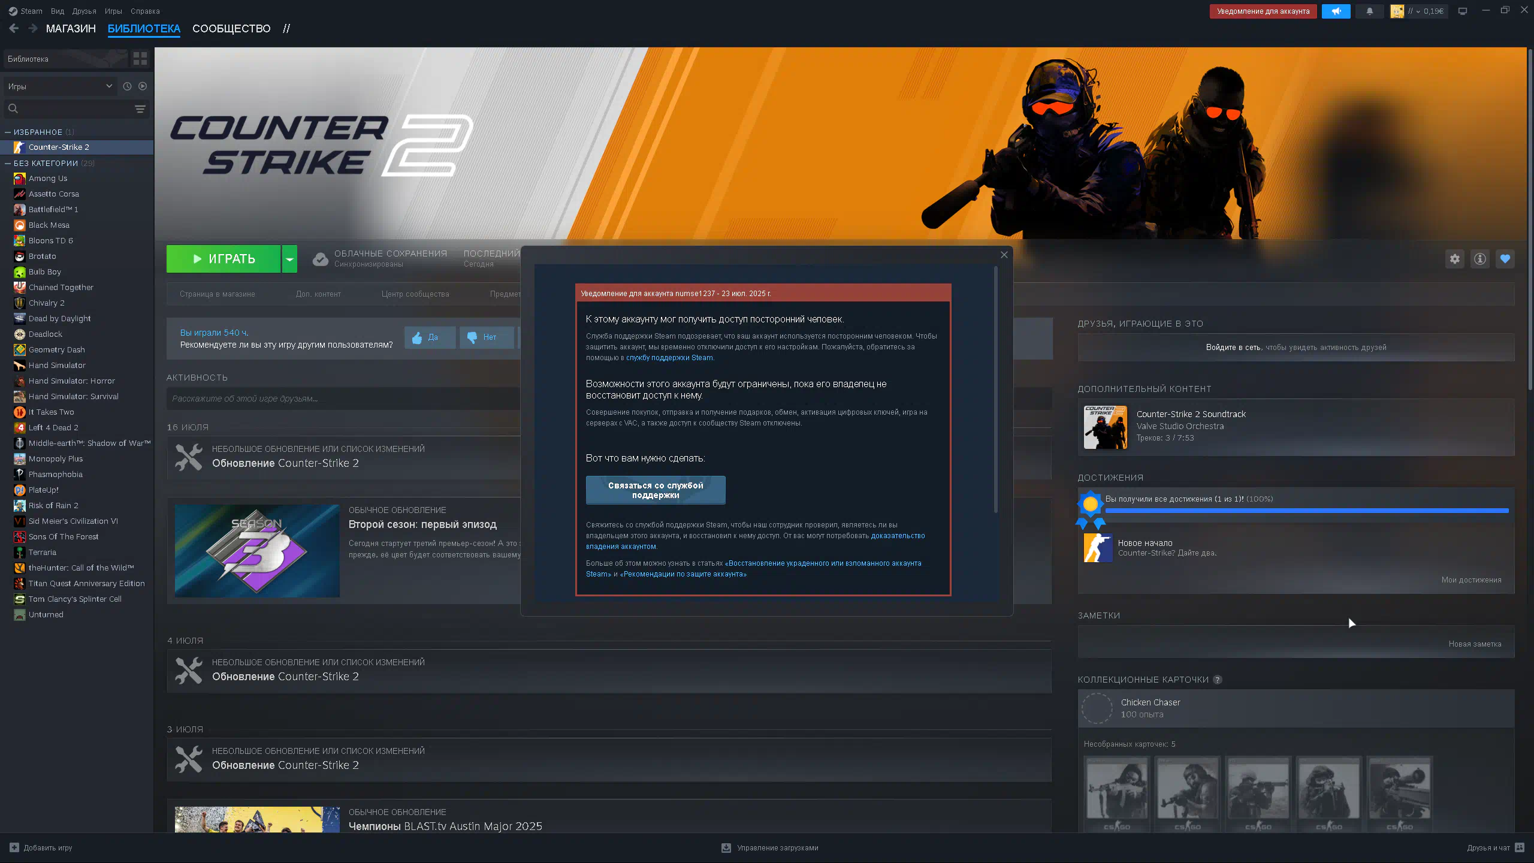The image size is (1534, 863).
Task: Open the Вид menu
Action: 58,11
